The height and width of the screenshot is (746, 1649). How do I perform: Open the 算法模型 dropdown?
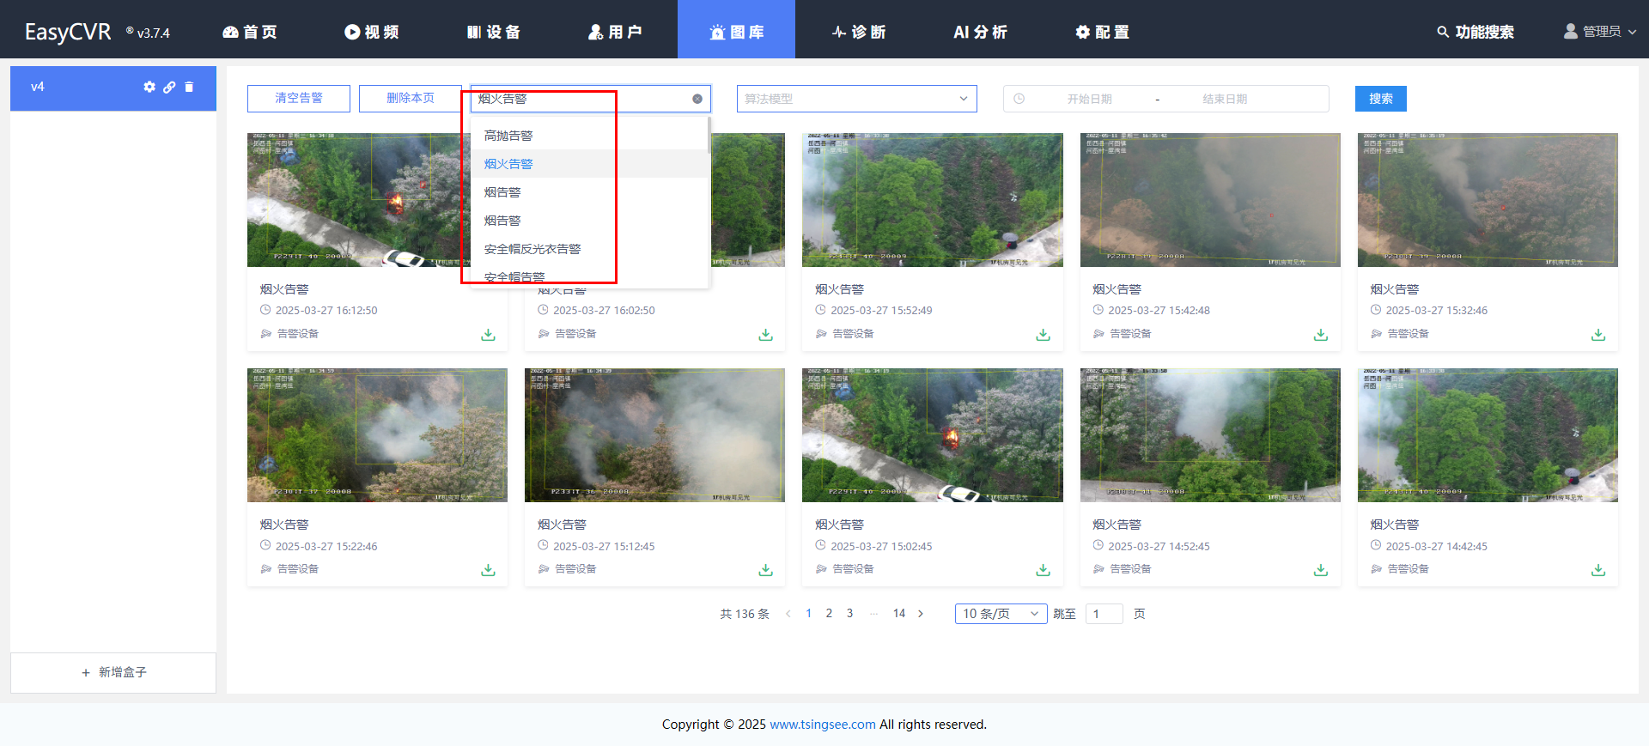856,99
